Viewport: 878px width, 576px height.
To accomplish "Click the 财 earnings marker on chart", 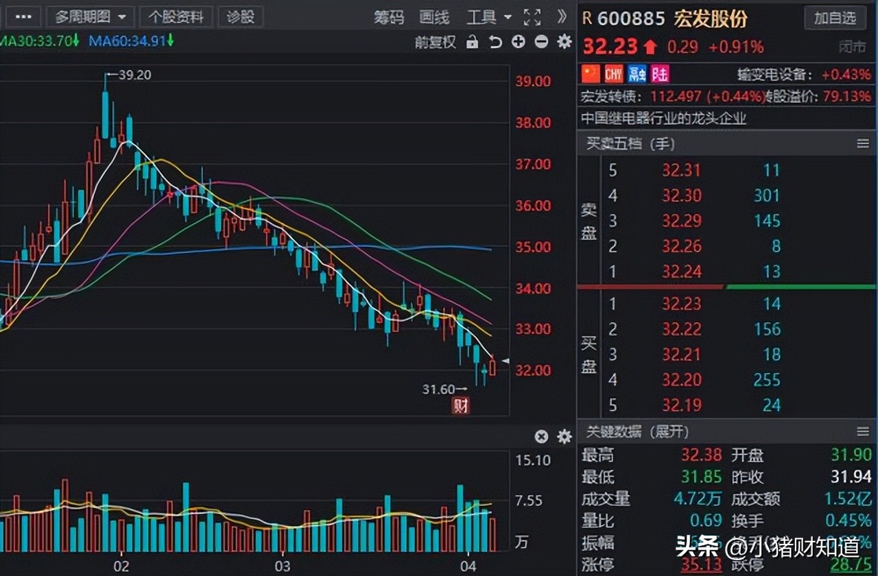I will (460, 406).
